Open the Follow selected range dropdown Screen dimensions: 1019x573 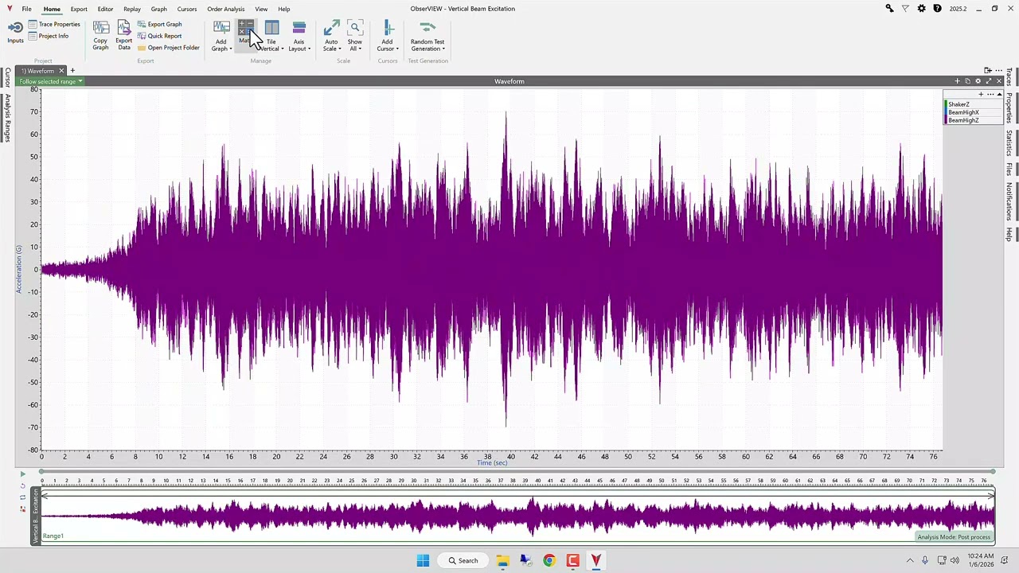[x=80, y=81]
